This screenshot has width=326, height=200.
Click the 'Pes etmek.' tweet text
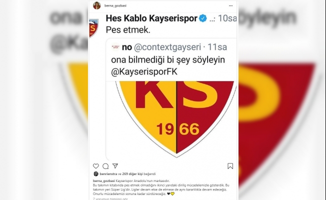click(x=128, y=30)
